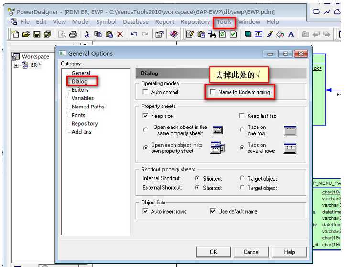
Task: Uncheck the Keep size checkbox
Action: point(145,116)
